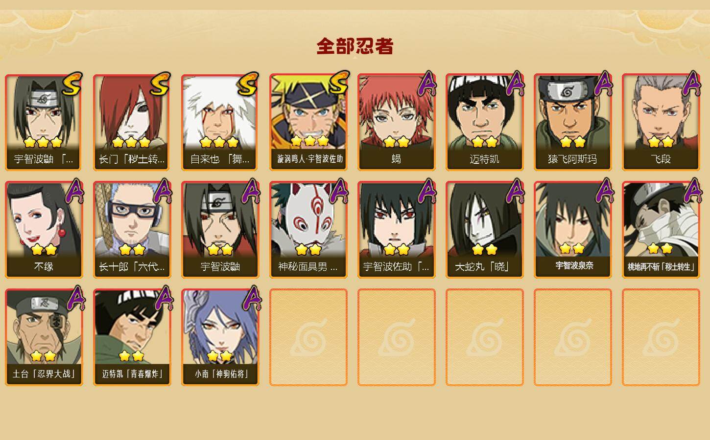This screenshot has height=440, width=710.
Task: Click the first empty ninja slot
Action: [308, 337]
